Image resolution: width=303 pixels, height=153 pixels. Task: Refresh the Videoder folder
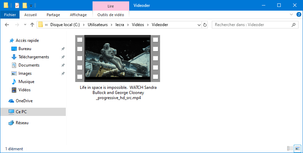coord(205,25)
